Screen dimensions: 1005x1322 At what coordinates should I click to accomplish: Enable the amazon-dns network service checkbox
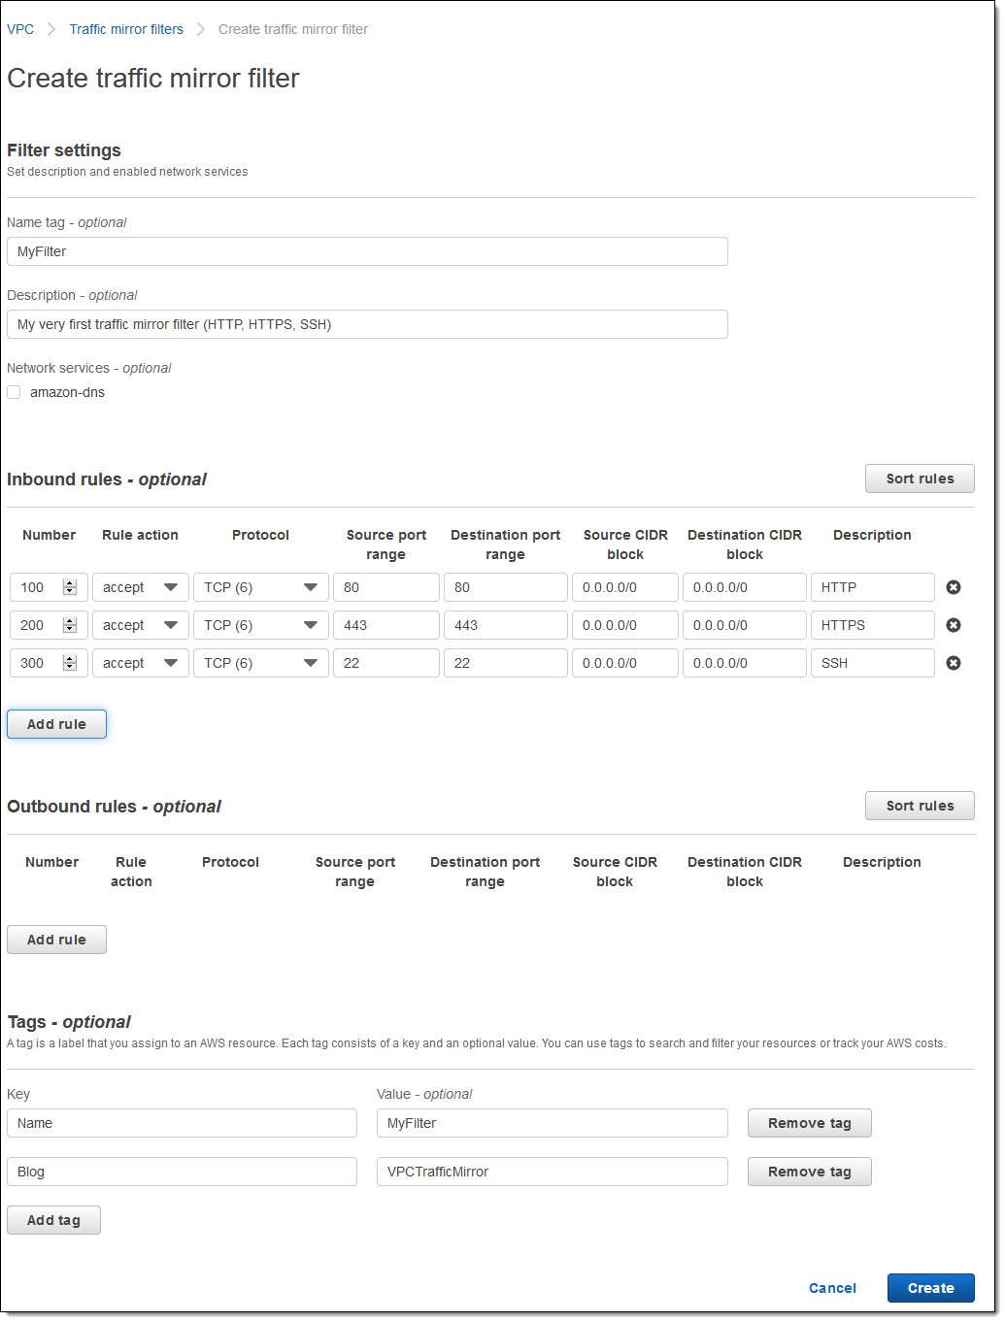click(x=14, y=392)
